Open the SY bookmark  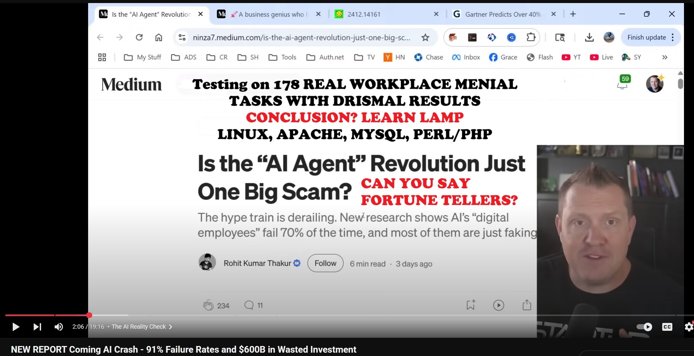tap(631, 57)
